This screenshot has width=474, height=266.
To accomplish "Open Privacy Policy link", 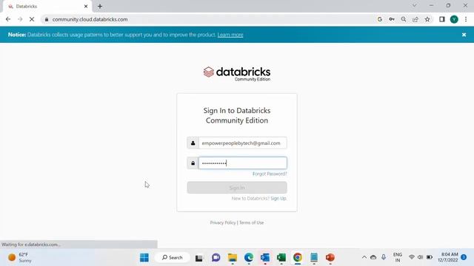I will coord(223,222).
